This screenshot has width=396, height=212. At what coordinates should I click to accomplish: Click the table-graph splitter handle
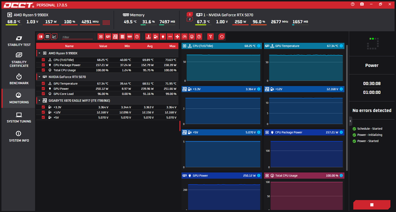180,126
